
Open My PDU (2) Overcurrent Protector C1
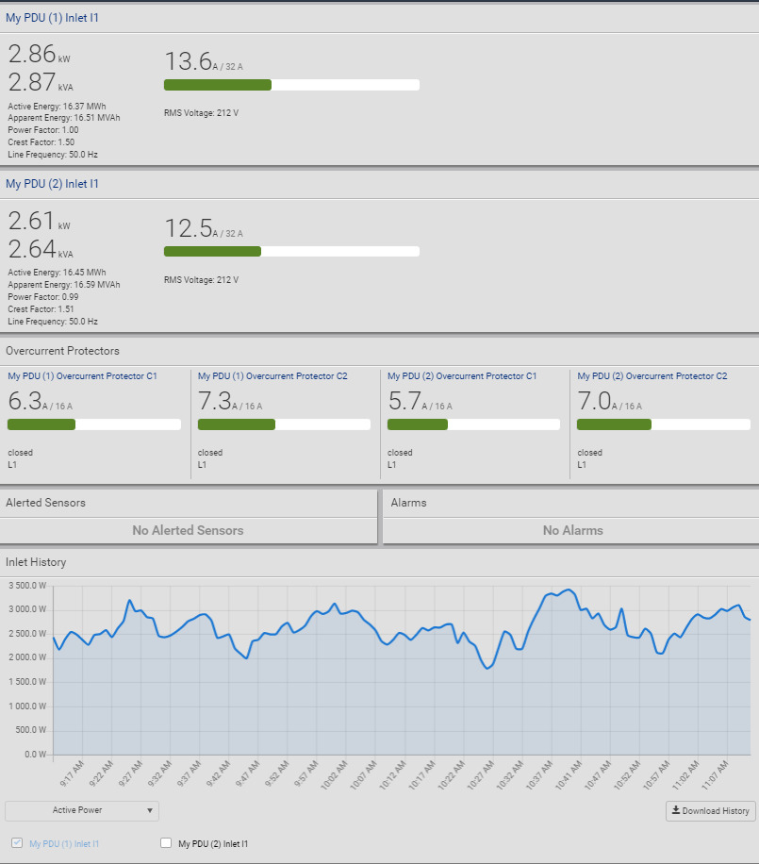coord(462,375)
